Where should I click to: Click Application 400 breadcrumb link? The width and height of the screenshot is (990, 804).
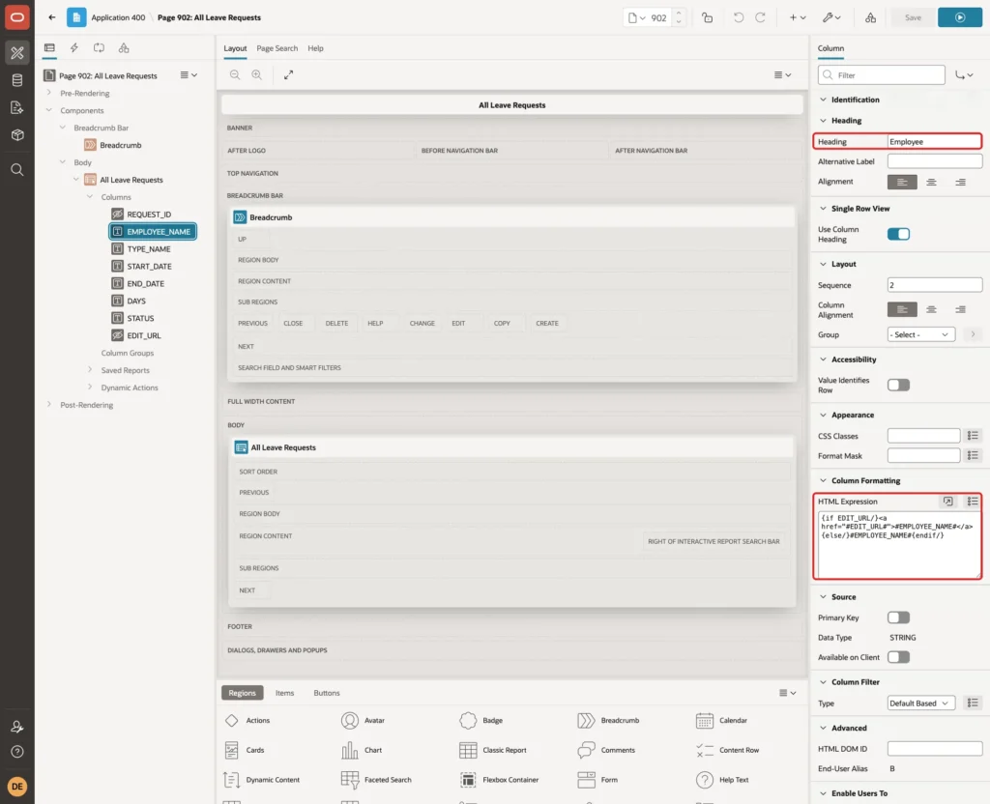[x=118, y=17]
